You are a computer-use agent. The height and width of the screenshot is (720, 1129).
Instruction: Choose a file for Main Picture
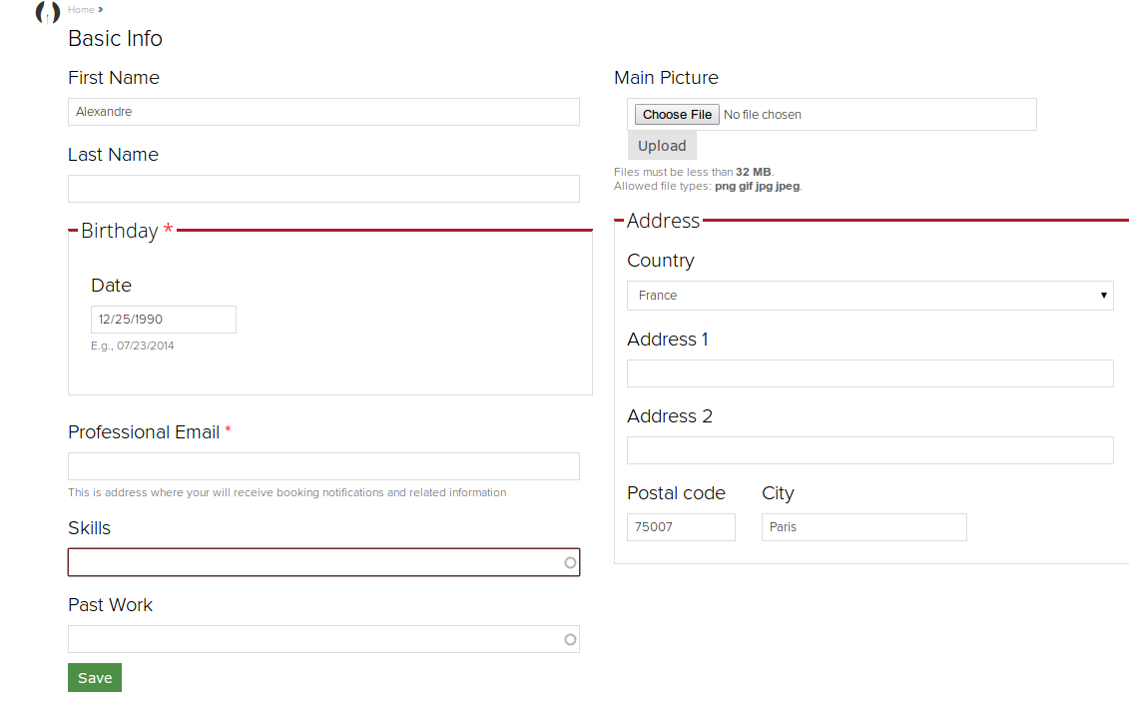[x=677, y=115]
